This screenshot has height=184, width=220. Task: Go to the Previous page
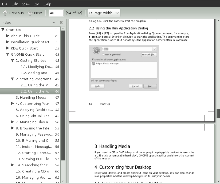[x=13, y=13]
